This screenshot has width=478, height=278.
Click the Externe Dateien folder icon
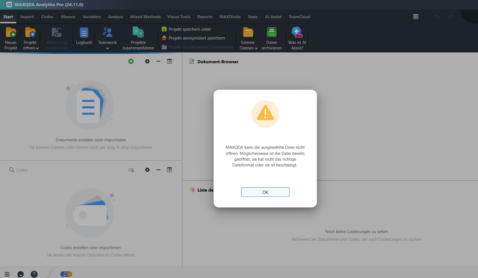tap(248, 32)
